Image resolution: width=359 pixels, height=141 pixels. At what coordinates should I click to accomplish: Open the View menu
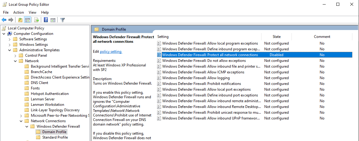click(32, 12)
